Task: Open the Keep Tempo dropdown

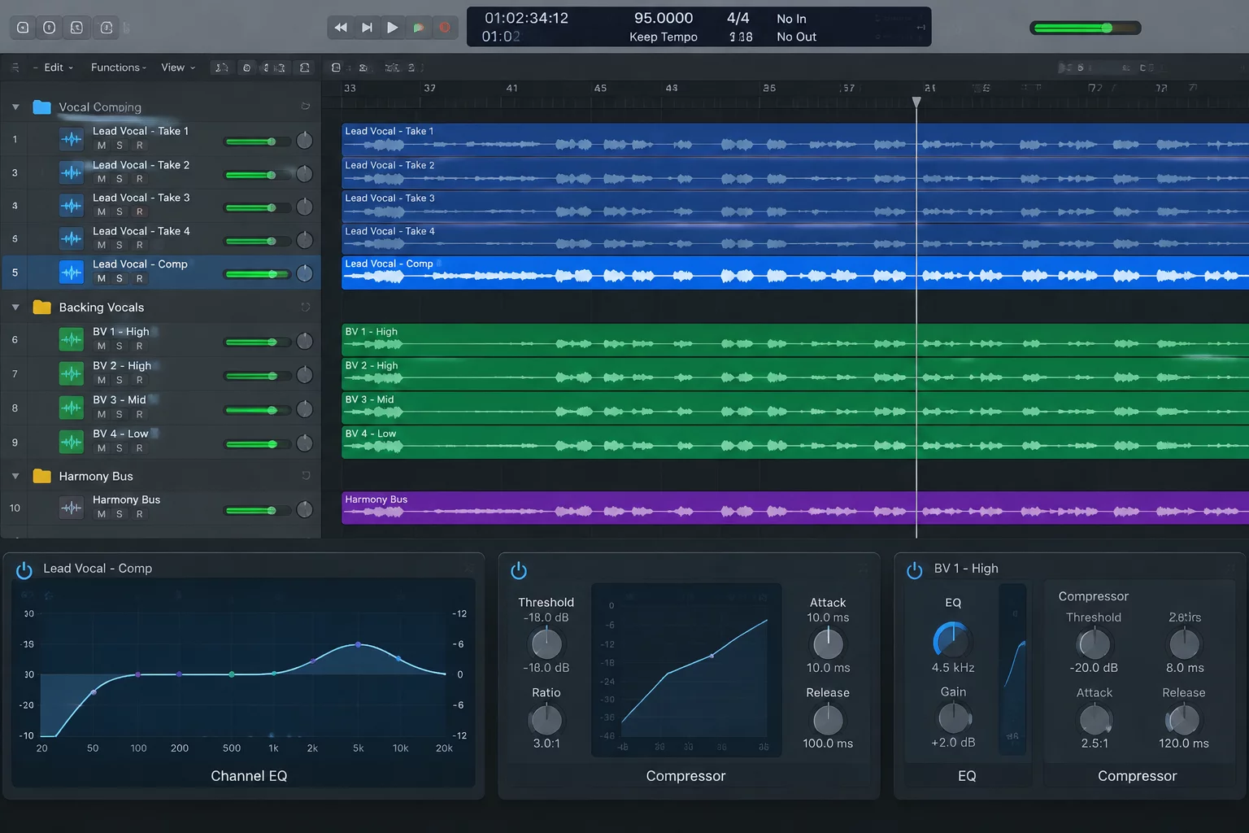Action: (664, 37)
